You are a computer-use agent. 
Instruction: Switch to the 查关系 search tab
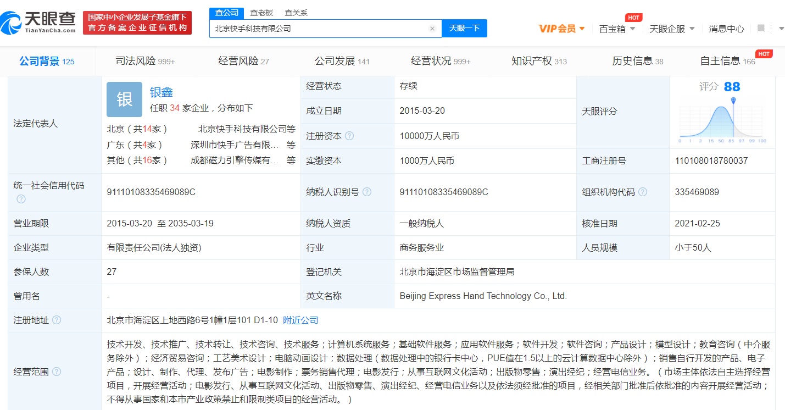tap(296, 13)
